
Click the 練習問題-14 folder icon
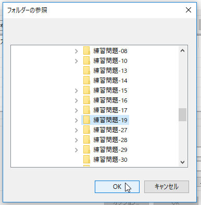click(86, 81)
